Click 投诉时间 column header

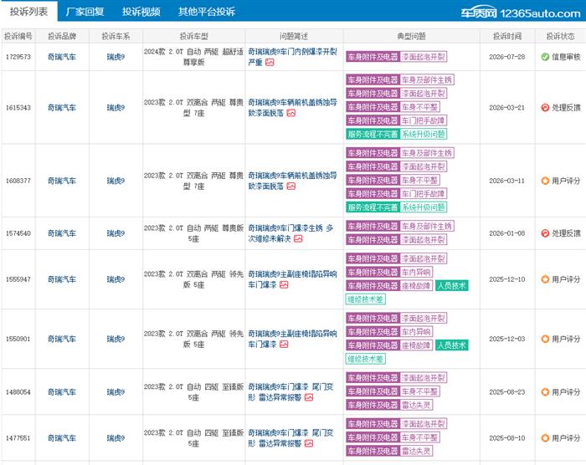coord(507,36)
